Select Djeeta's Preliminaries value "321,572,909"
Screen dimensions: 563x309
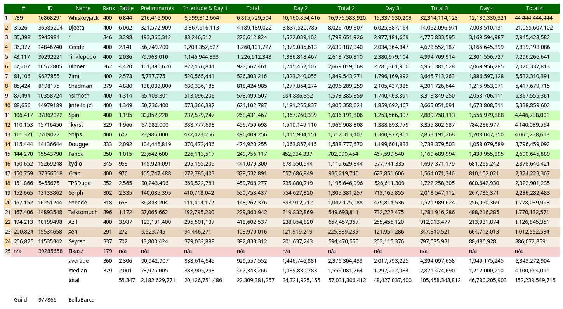[156, 28]
